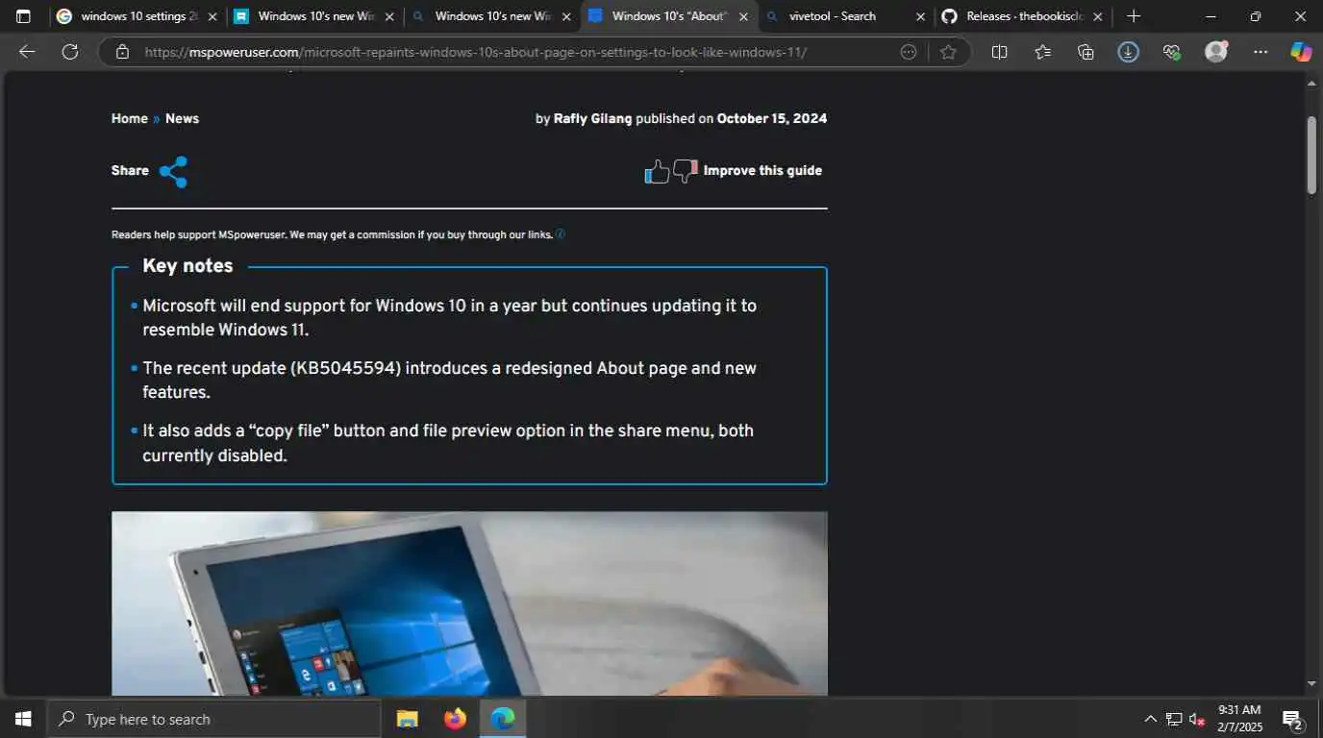Add this page to favorites star
The image size is (1323, 738).
pos(949,52)
